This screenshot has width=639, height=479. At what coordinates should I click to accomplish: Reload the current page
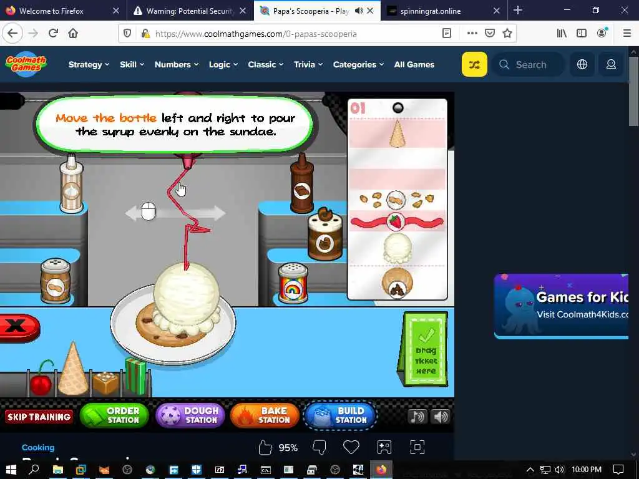tap(53, 33)
